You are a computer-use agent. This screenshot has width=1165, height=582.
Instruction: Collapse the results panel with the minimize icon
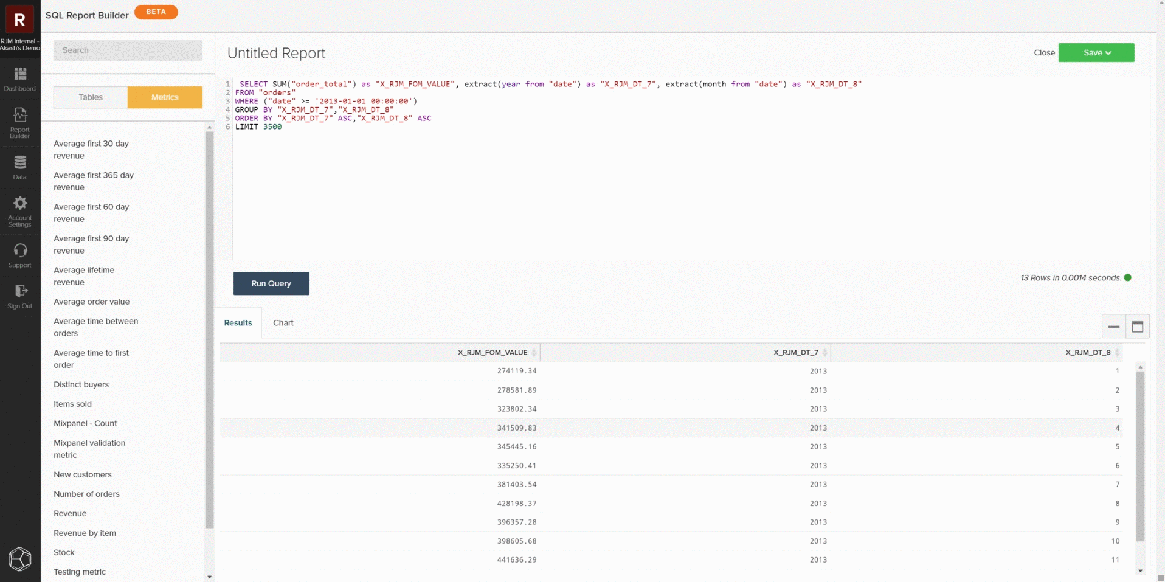pos(1113,327)
